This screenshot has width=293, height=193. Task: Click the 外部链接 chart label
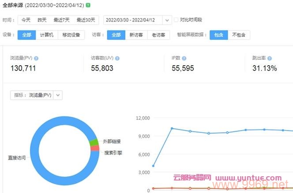(112, 141)
